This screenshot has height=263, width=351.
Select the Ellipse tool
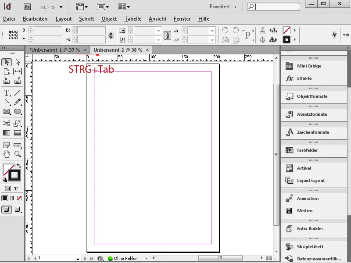(18, 111)
